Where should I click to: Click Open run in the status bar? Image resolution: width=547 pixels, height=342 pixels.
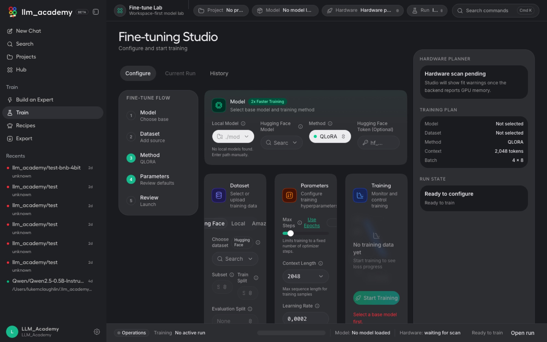[x=522, y=333]
